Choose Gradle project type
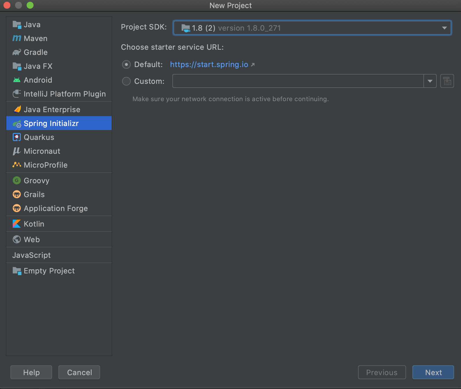Screen dimensions: 461x389 pos(59,52)
